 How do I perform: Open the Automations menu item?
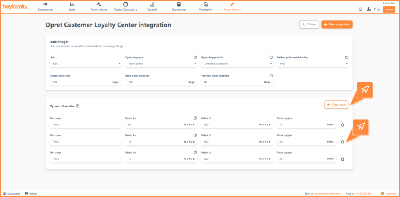click(99, 7)
